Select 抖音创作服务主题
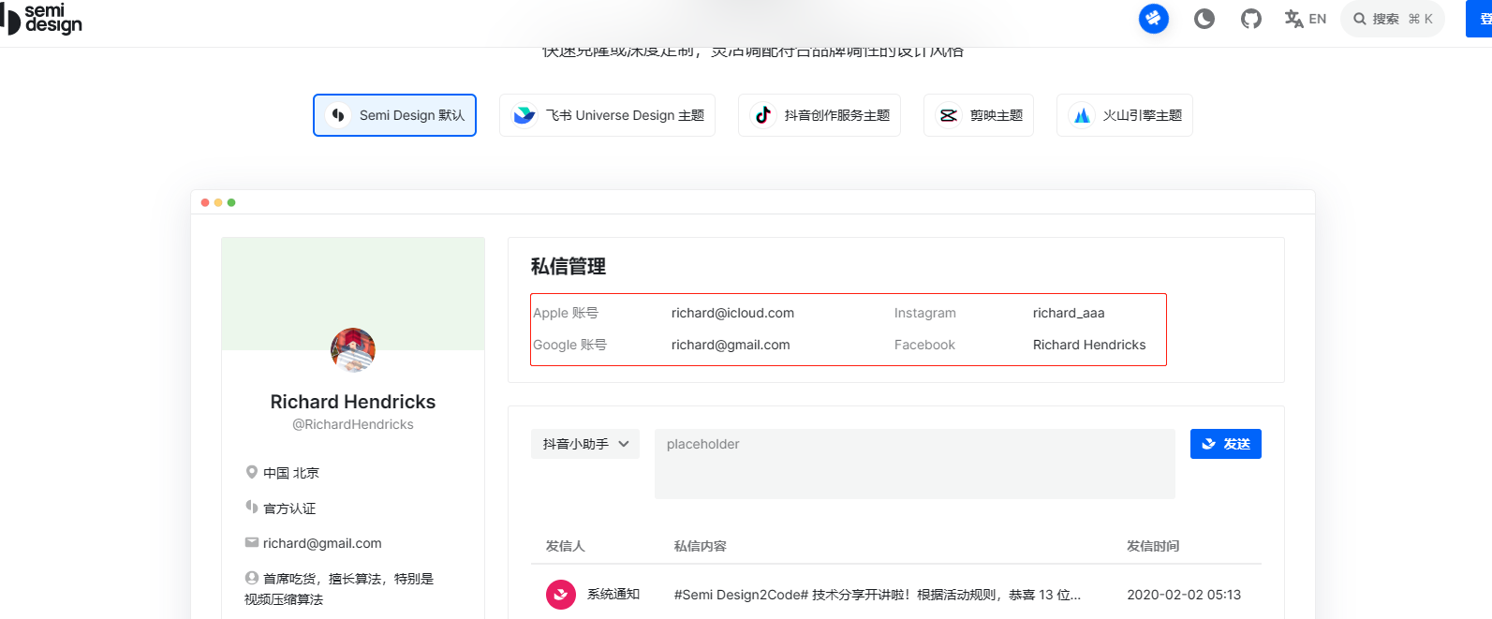 (x=820, y=115)
